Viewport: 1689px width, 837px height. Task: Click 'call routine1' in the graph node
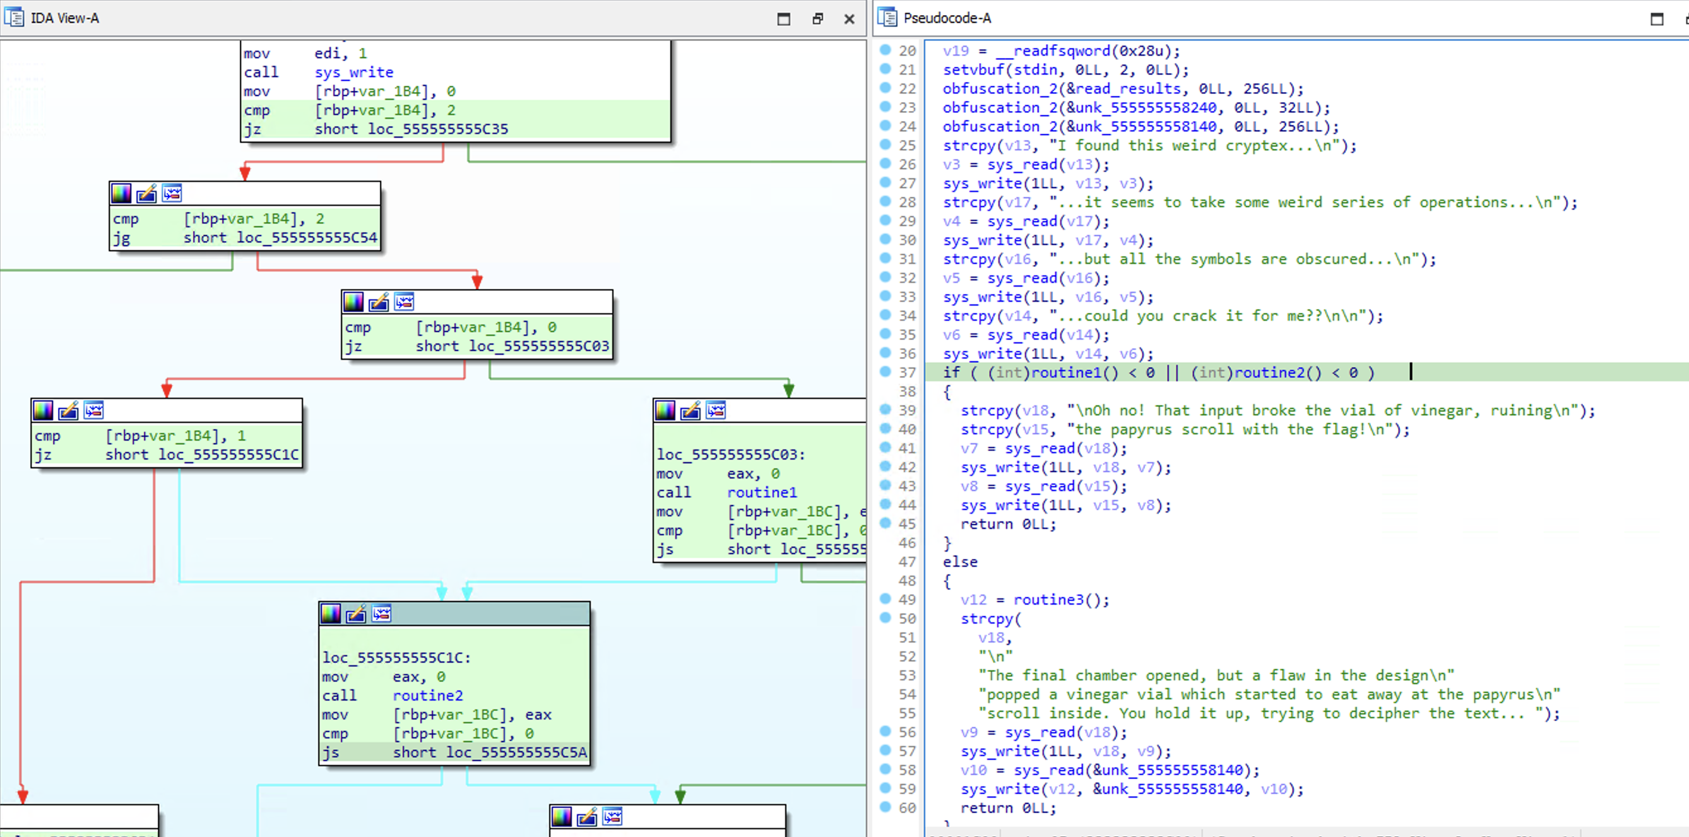click(726, 492)
